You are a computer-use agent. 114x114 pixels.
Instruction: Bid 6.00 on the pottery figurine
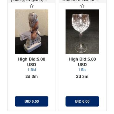pyautogui.click(x=32, y=101)
